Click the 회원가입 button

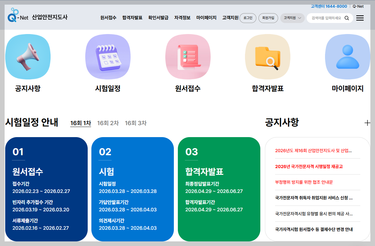pos(268,18)
